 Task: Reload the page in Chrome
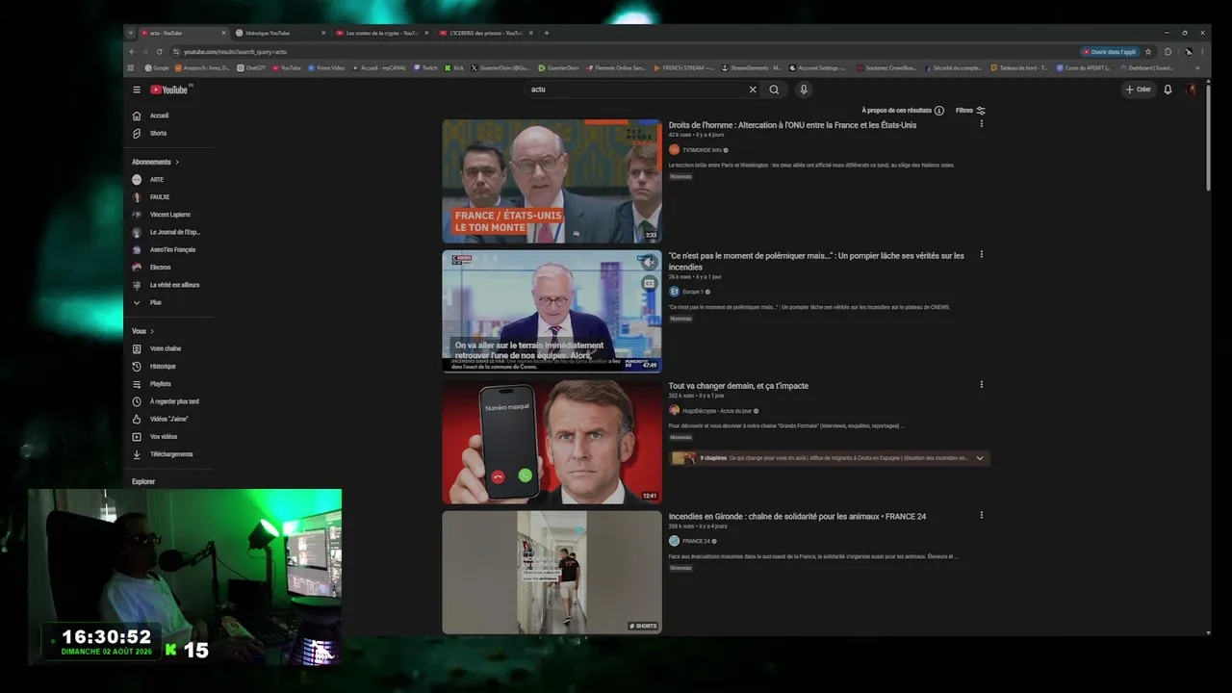coord(160,52)
